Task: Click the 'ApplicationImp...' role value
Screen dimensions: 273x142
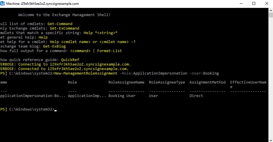Action: 87,96
